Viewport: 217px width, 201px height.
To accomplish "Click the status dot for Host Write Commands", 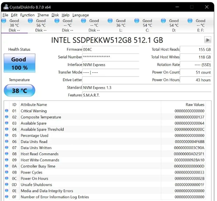I will click(x=7, y=160).
